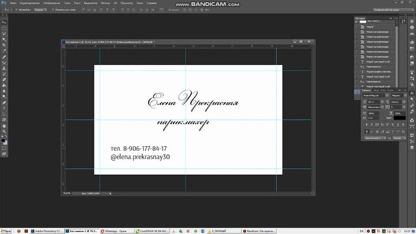The image size is (416, 234).
Task: Open the Просмотр menu
Action: pos(127,3)
